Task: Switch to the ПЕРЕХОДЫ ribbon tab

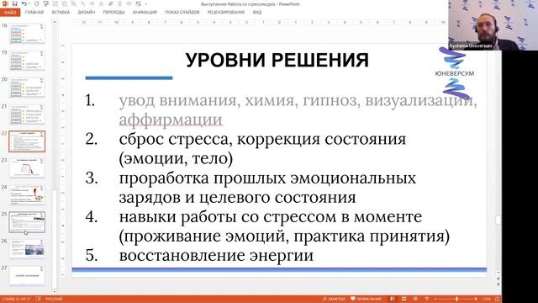Action: (113, 13)
